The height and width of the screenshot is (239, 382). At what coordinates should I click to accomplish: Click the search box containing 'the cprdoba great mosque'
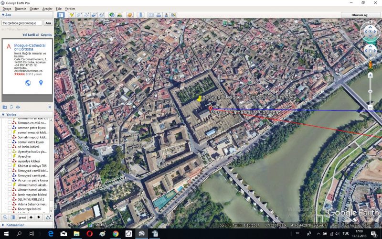(x=21, y=23)
